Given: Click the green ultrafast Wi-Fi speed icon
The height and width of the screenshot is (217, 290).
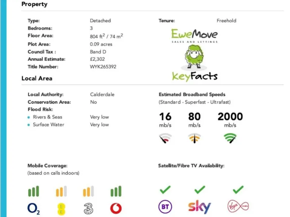Looking at the screenshot, I should point(230,139).
